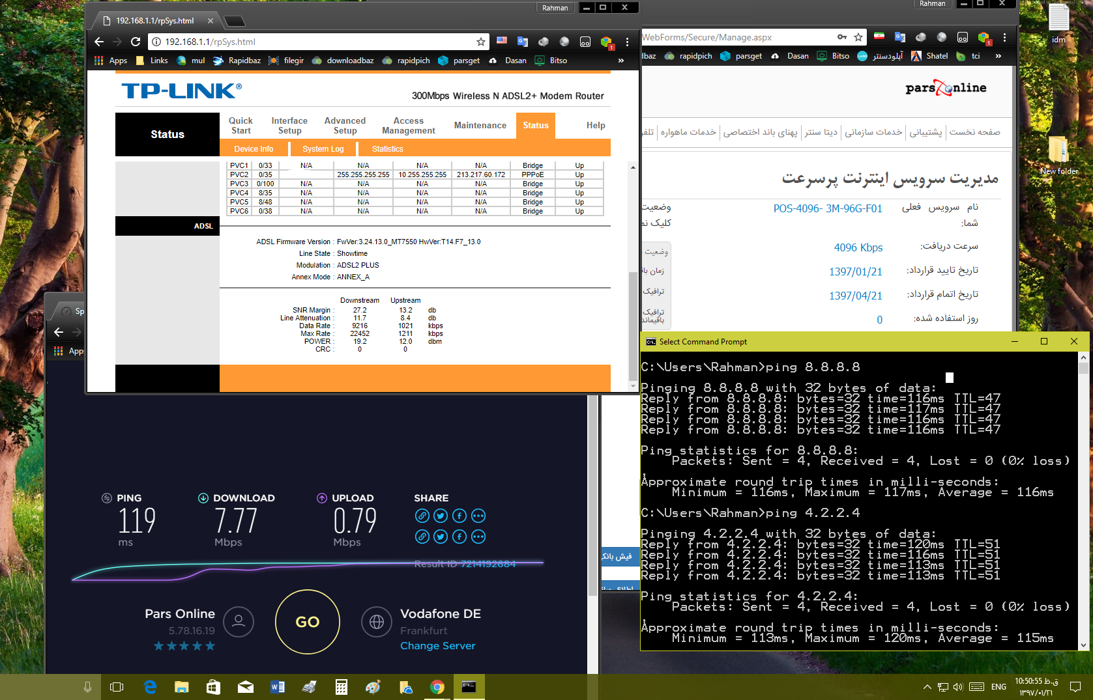The width and height of the screenshot is (1093, 700).
Task: Go back in router browser window
Action: coord(99,42)
